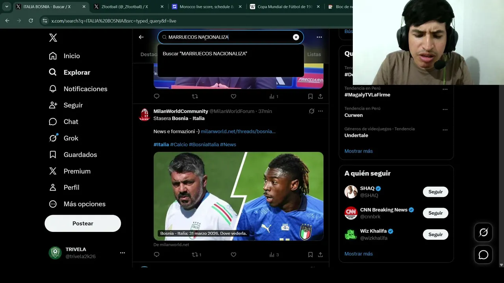Click Mostrar más under A quién seguir
The height and width of the screenshot is (283, 504).
[359, 254]
